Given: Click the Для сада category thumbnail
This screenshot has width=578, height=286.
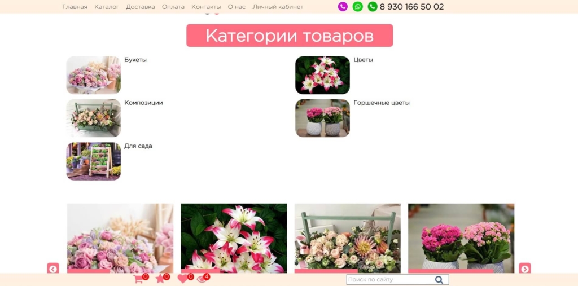Looking at the screenshot, I should pyautogui.click(x=94, y=161).
